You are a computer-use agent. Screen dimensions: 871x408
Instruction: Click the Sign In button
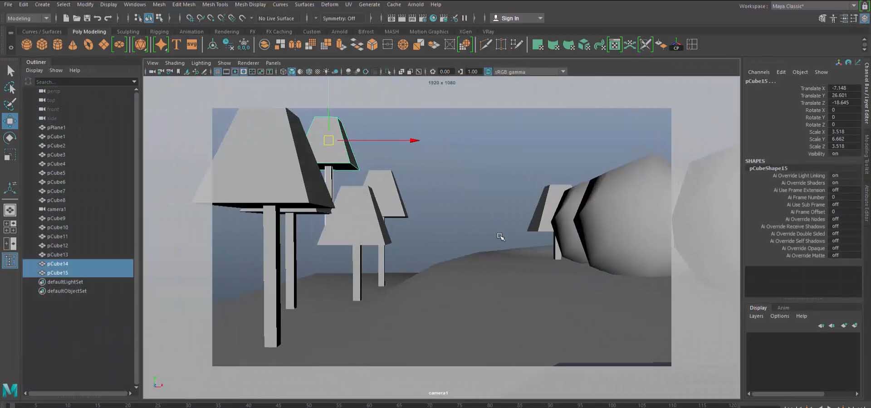(x=510, y=18)
